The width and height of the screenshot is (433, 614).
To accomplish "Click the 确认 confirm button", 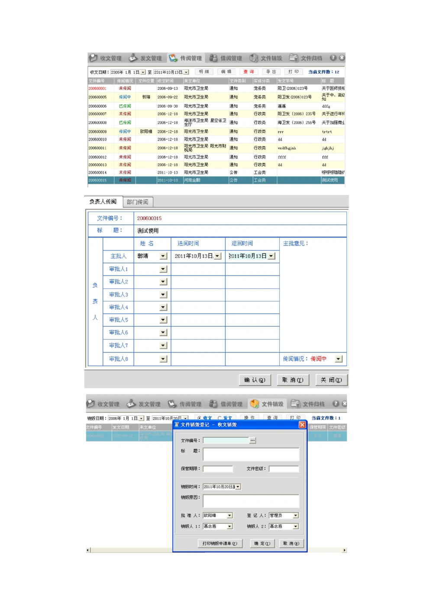I will pyautogui.click(x=255, y=380).
